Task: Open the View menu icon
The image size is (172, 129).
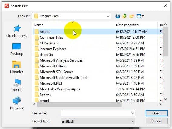Action: point(140,16)
